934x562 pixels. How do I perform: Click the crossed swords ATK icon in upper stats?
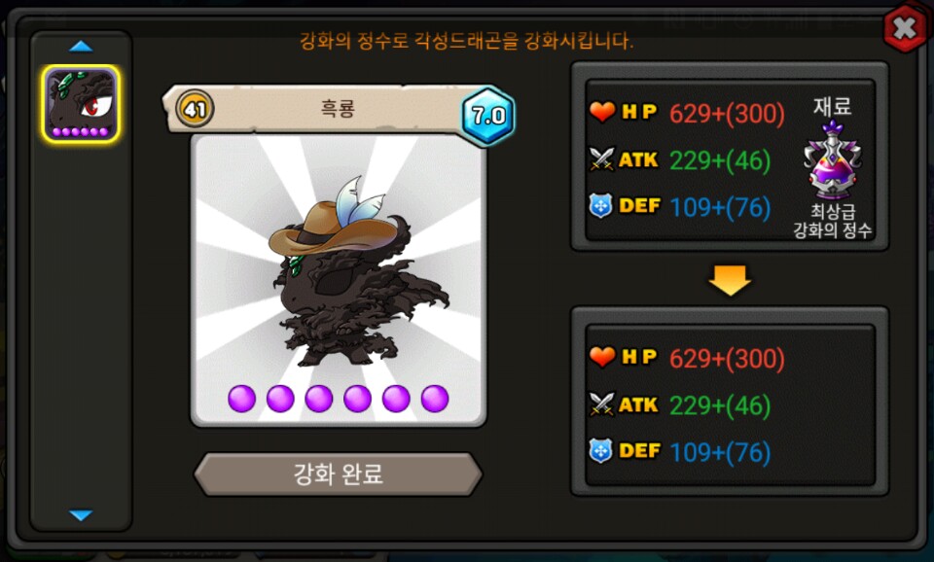point(601,158)
